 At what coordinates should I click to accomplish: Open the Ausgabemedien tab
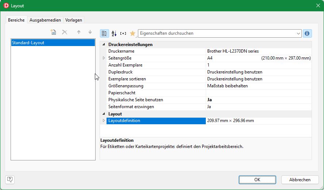tap(45, 20)
